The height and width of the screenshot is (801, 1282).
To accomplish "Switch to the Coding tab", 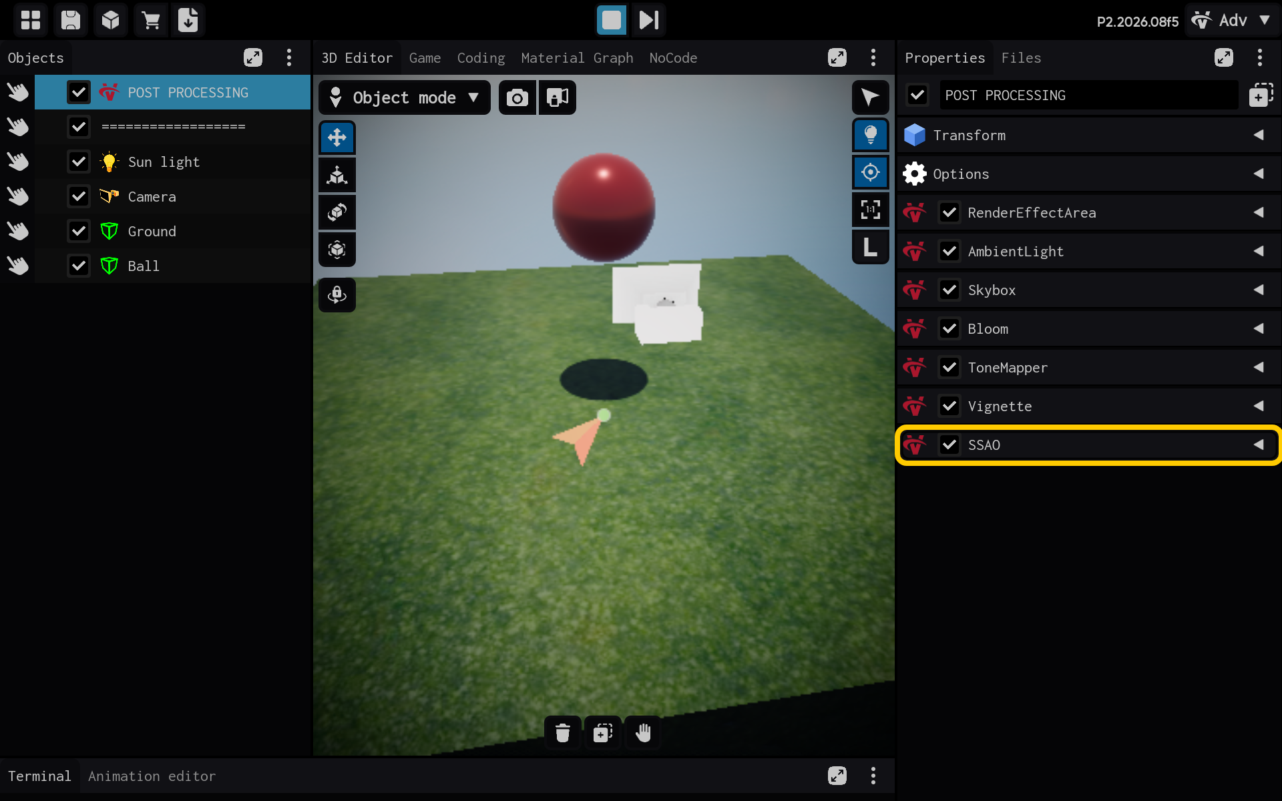I will pos(481,58).
